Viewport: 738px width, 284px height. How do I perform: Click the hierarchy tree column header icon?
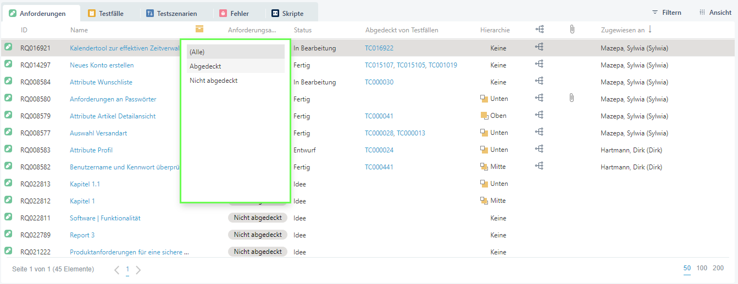539,30
